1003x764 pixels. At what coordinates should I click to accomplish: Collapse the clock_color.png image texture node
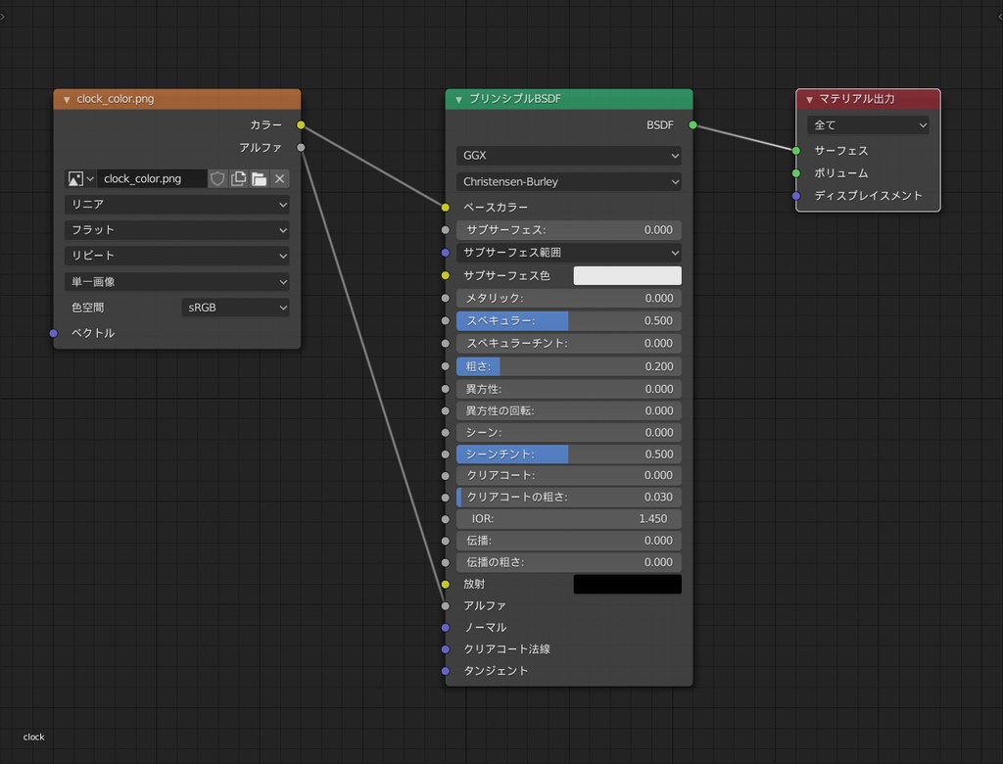(67, 99)
